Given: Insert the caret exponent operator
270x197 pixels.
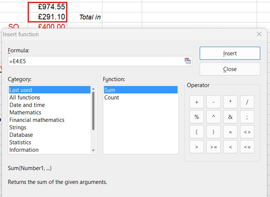Looking at the screenshot, I should point(214,117).
